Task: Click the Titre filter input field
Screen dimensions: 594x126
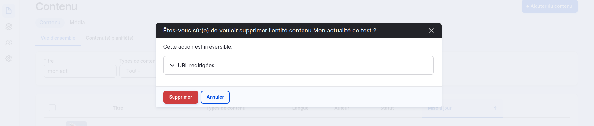Action: (80, 71)
